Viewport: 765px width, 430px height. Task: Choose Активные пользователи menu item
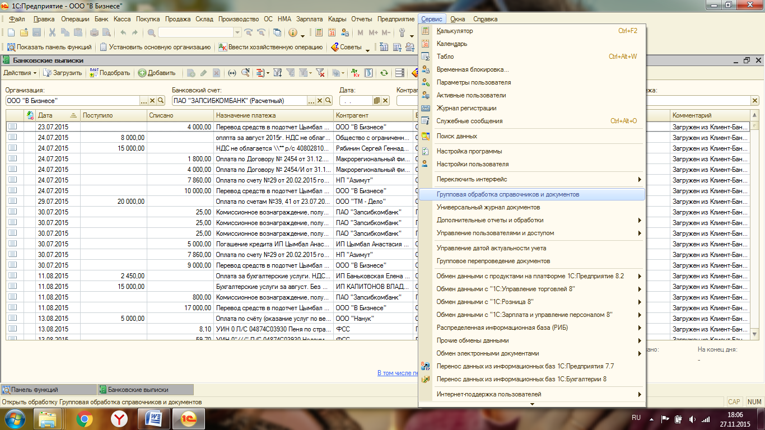(x=532, y=95)
